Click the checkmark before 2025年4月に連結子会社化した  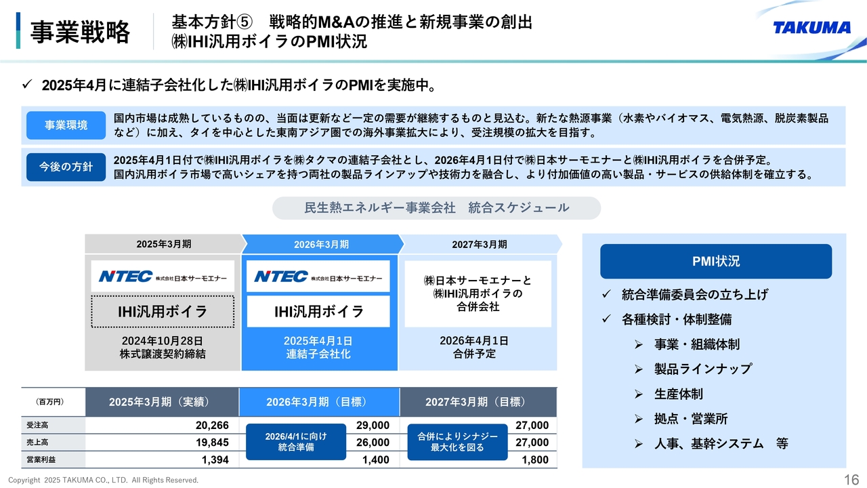point(28,85)
